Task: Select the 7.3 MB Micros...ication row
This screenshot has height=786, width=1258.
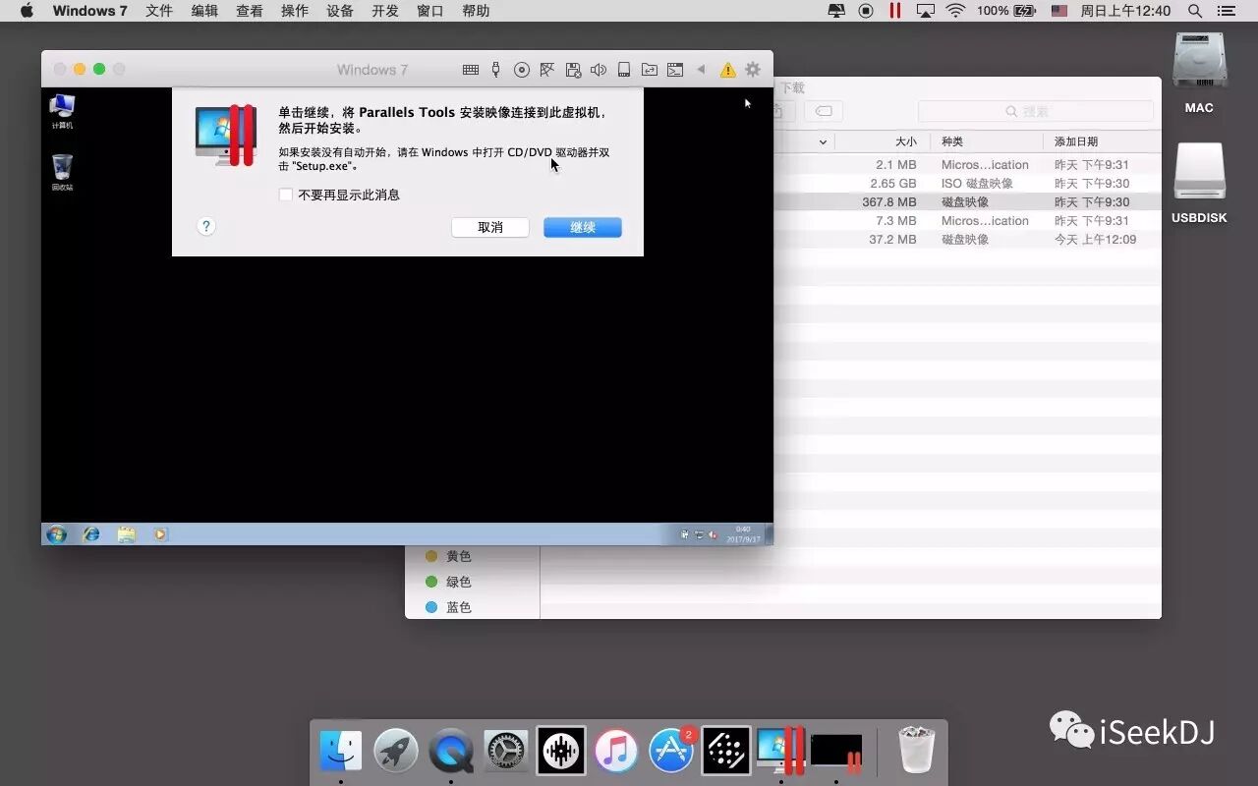Action: pyautogui.click(x=967, y=221)
